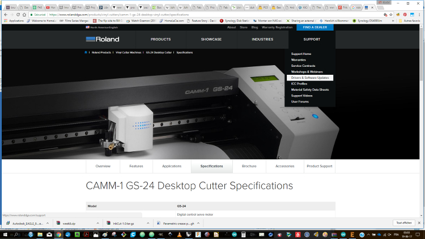Open the calculator from taskbar
Screen dimensions: 425x239
[244, 234]
